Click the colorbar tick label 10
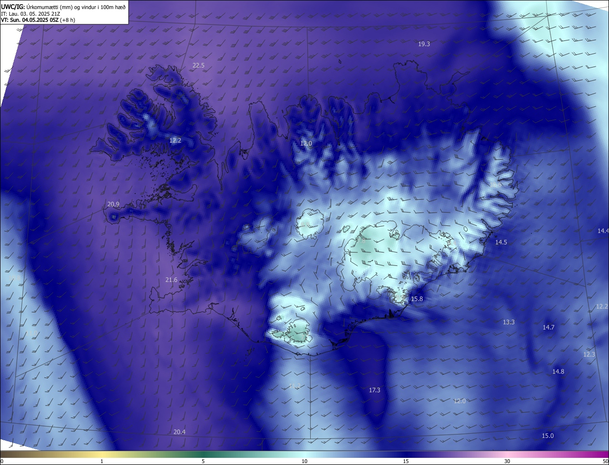Image resolution: width=609 pixels, height=465 pixels. click(x=304, y=462)
